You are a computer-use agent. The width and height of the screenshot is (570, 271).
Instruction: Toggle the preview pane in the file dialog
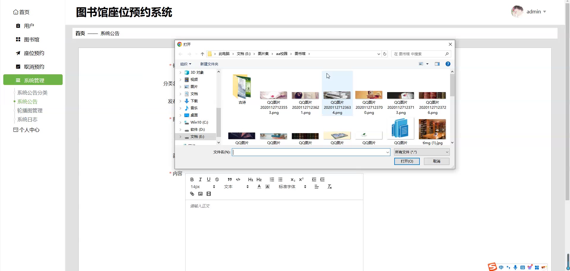(437, 64)
